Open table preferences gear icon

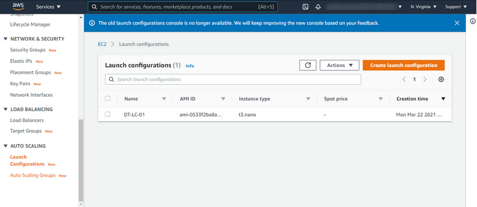tap(441, 79)
